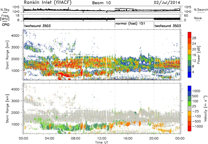
Task: Click the 'Nave' legend label
Action: [x=198, y=18]
